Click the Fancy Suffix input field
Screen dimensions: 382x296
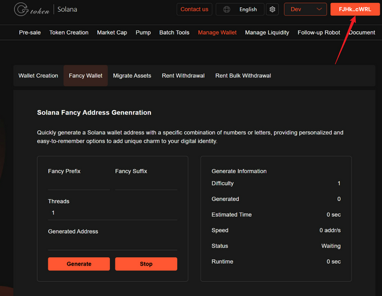[146, 183]
